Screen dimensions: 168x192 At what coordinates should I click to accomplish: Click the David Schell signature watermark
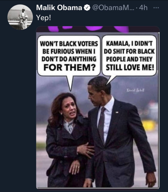pos(136,90)
